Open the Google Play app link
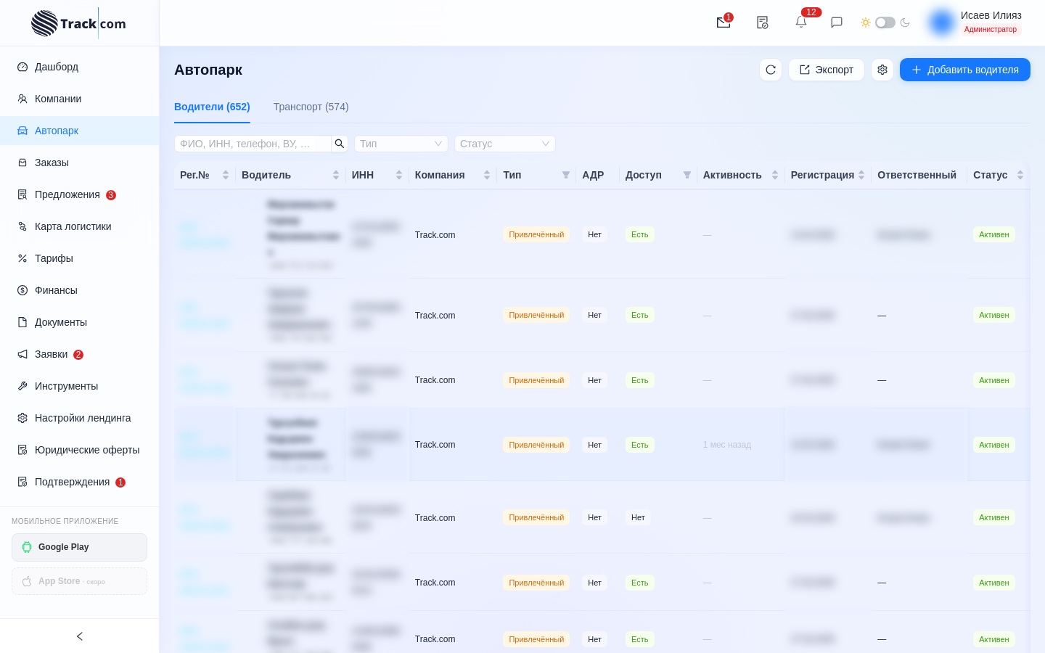Image resolution: width=1045 pixels, height=653 pixels. 79,547
